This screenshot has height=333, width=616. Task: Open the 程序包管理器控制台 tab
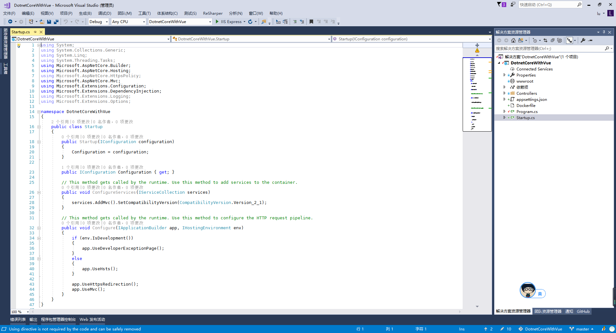(x=58, y=319)
